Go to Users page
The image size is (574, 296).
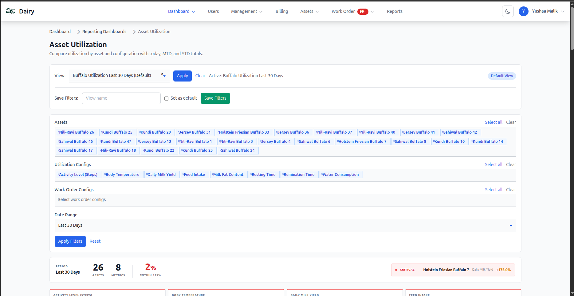(213, 11)
